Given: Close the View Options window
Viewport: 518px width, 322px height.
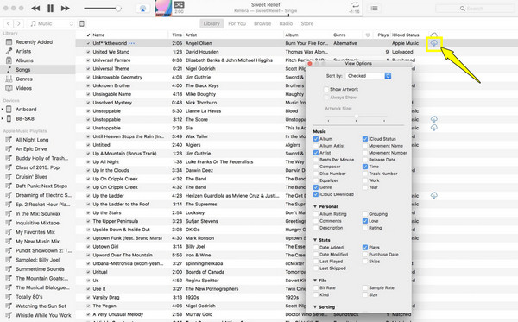Looking at the screenshot, I should 310,63.
